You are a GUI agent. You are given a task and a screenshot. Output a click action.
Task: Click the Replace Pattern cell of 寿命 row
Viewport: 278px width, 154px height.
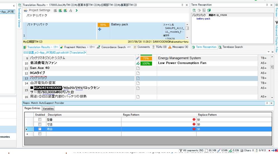click(x=234, y=129)
